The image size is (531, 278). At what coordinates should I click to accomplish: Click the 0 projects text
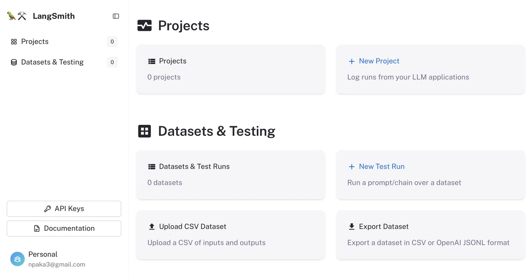pos(164,77)
